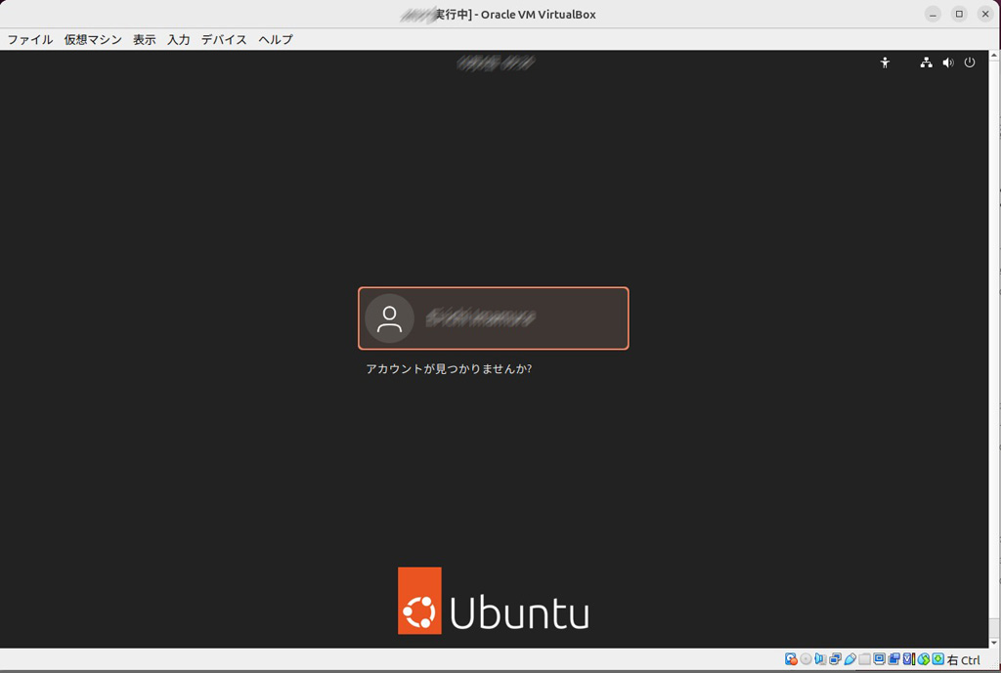Viewport: 1001px width, 673px height.
Task: Click the volume speaker icon in Ubuntu top bar
Action: (x=948, y=63)
